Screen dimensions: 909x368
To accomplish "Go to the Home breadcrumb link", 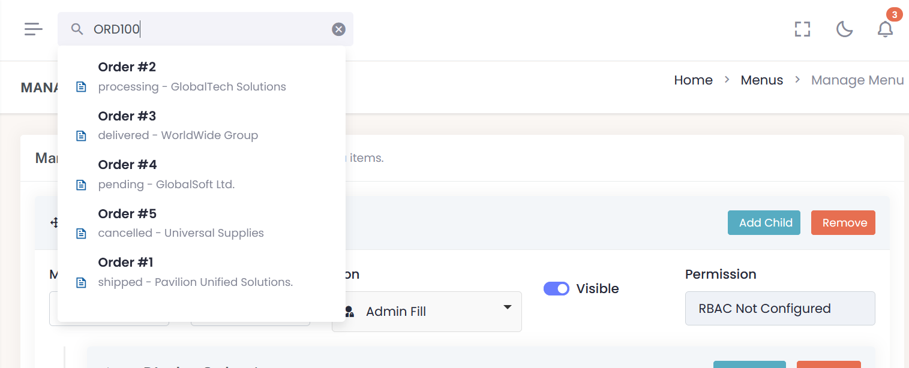I will [x=693, y=80].
